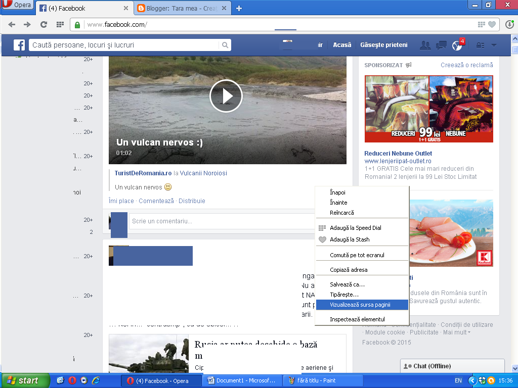
Task: Open TuristDeRomania.ro page link
Action: pyautogui.click(x=143, y=173)
